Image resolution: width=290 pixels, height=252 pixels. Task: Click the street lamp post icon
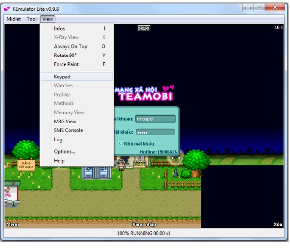click(x=176, y=167)
